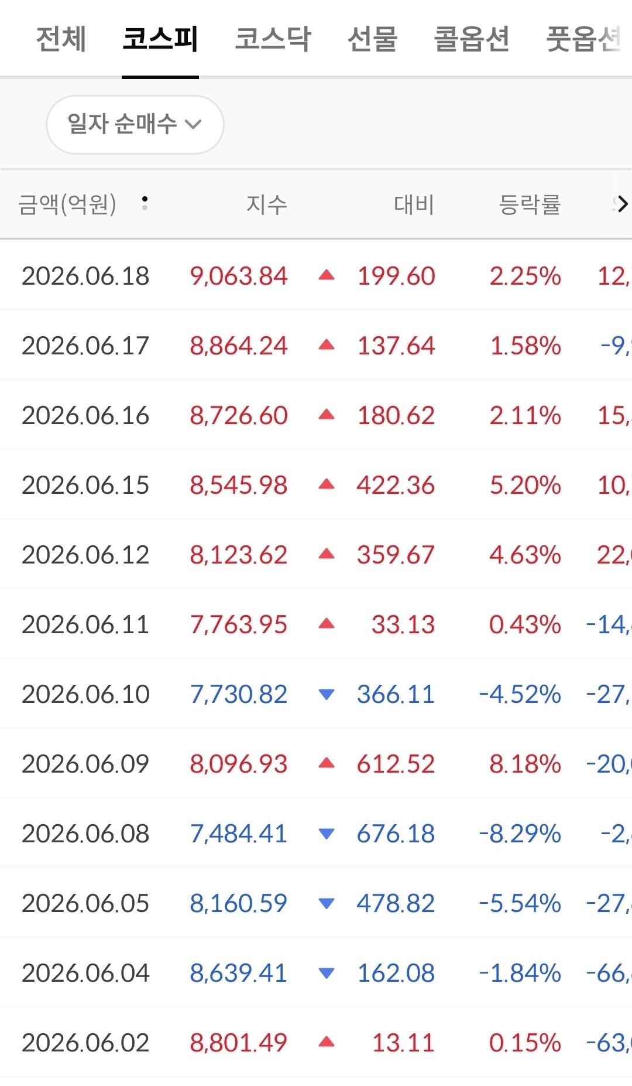632x1086 pixels.
Task: Open the 선물 tab
Action: pos(372,39)
